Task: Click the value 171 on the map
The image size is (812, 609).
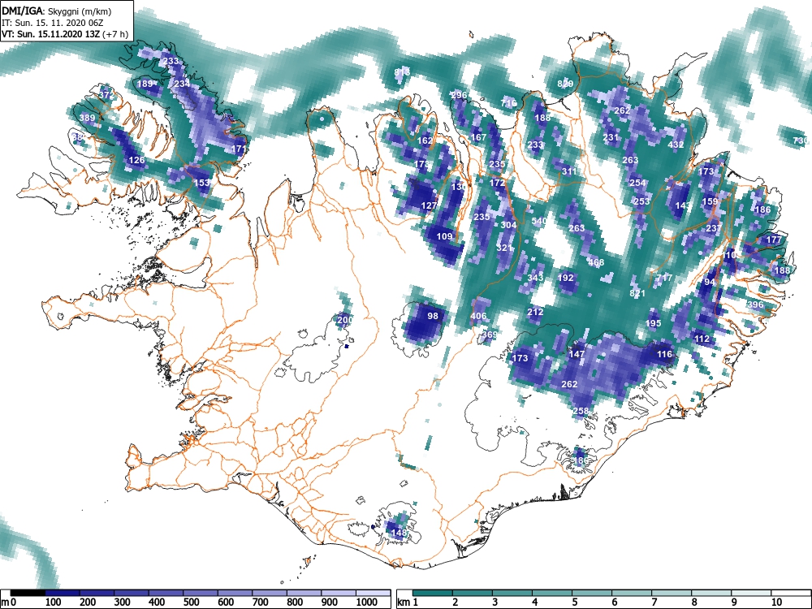Action: click(239, 149)
